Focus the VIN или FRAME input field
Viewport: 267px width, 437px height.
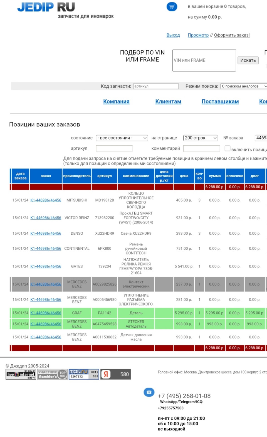[204, 60]
